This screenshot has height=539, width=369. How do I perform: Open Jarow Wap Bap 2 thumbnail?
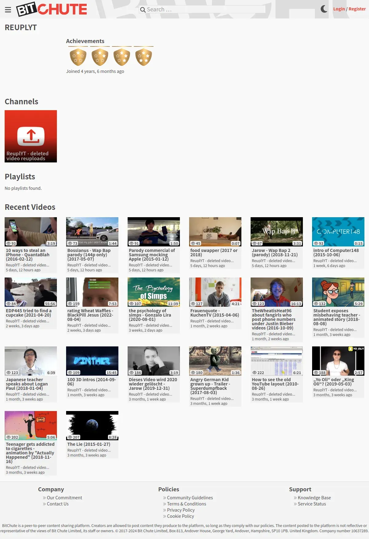[x=277, y=232]
